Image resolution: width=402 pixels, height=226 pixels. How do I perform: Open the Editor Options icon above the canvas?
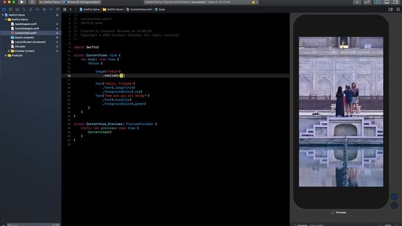pos(391,9)
